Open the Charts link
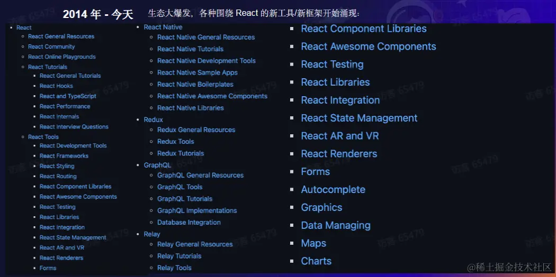This screenshot has height=277, width=556. coord(316,261)
